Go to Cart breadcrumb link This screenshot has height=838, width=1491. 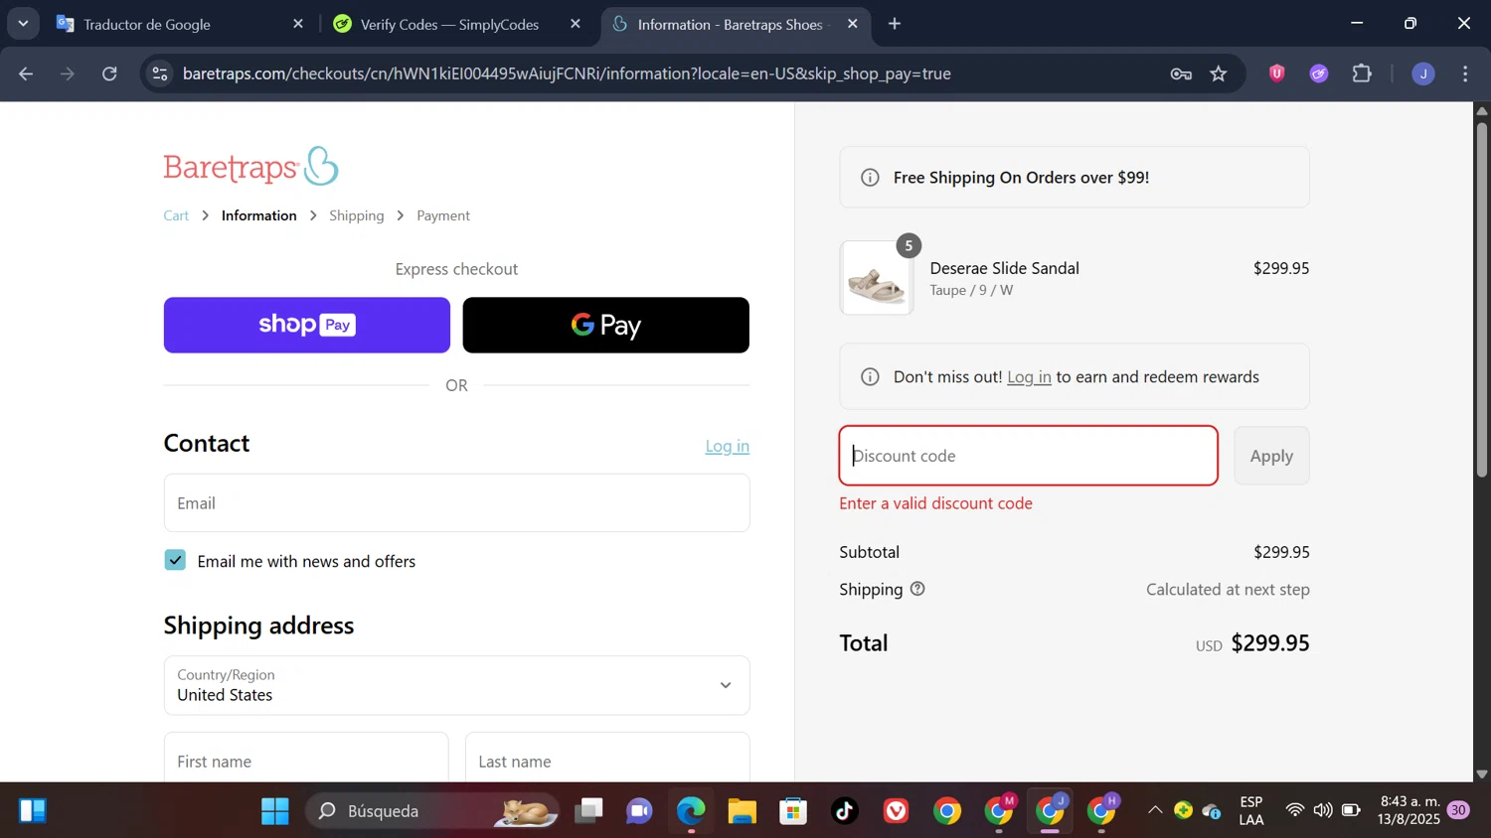pyautogui.click(x=176, y=215)
